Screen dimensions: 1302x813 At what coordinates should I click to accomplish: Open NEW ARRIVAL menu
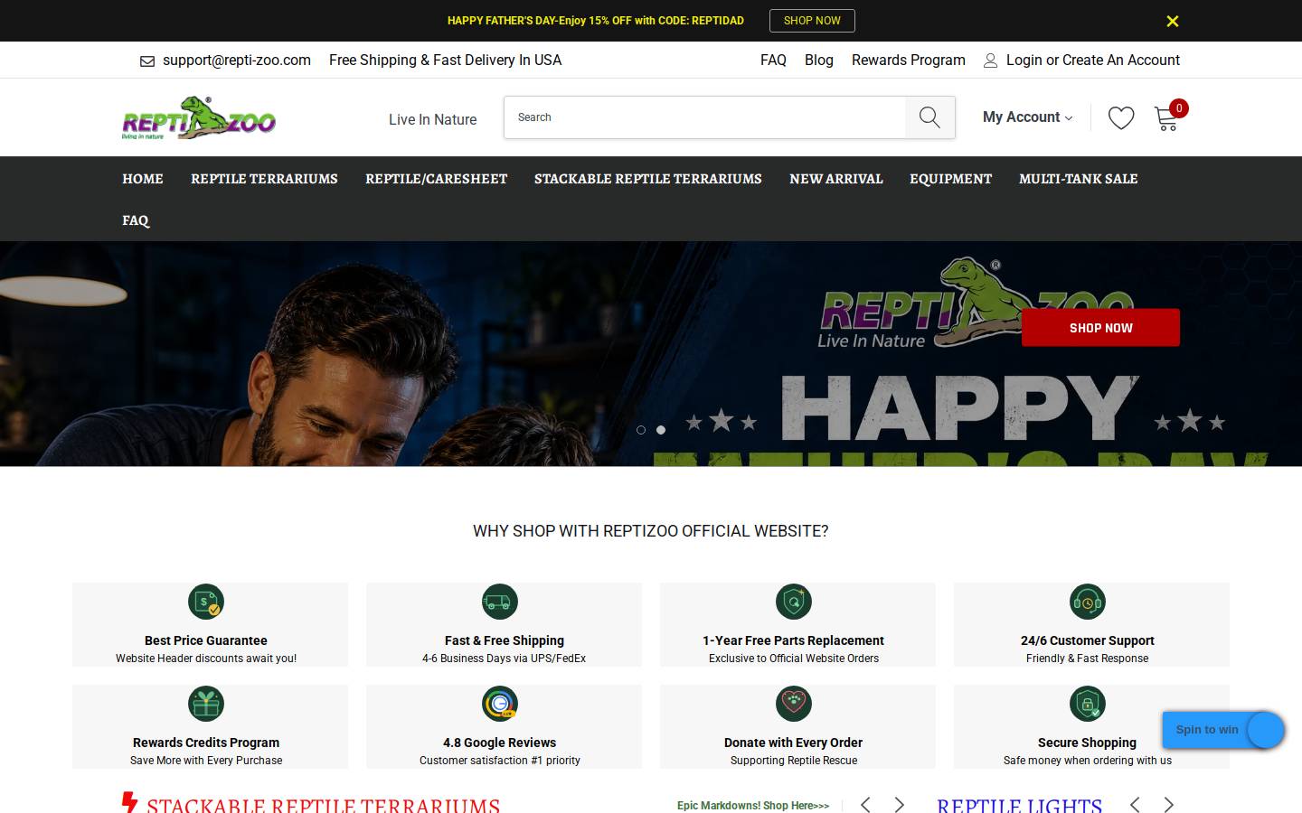click(x=836, y=179)
